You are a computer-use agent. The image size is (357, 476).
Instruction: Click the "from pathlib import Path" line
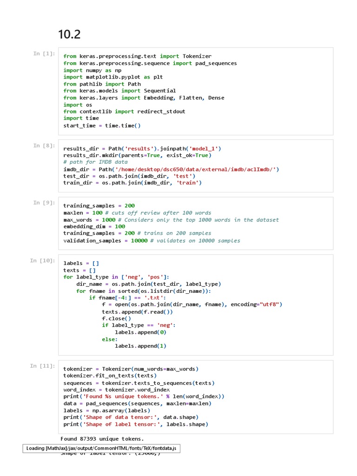click(102, 84)
